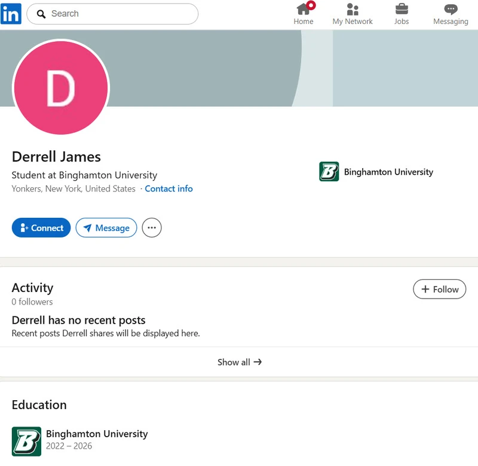The height and width of the screenshot is (466, 478).
Task: Click the paper plane icon in Message
Action: [x=87, y=228]
